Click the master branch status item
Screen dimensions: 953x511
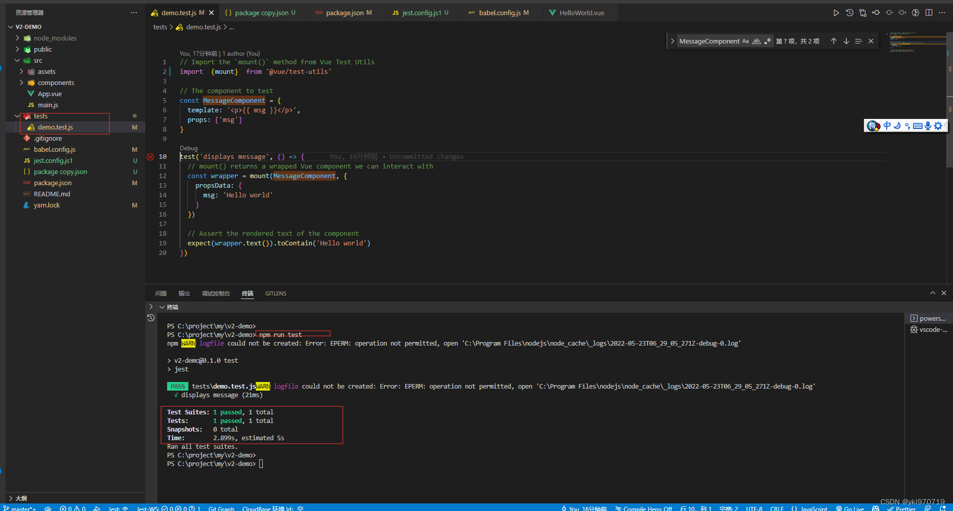(x=20, y=508)
